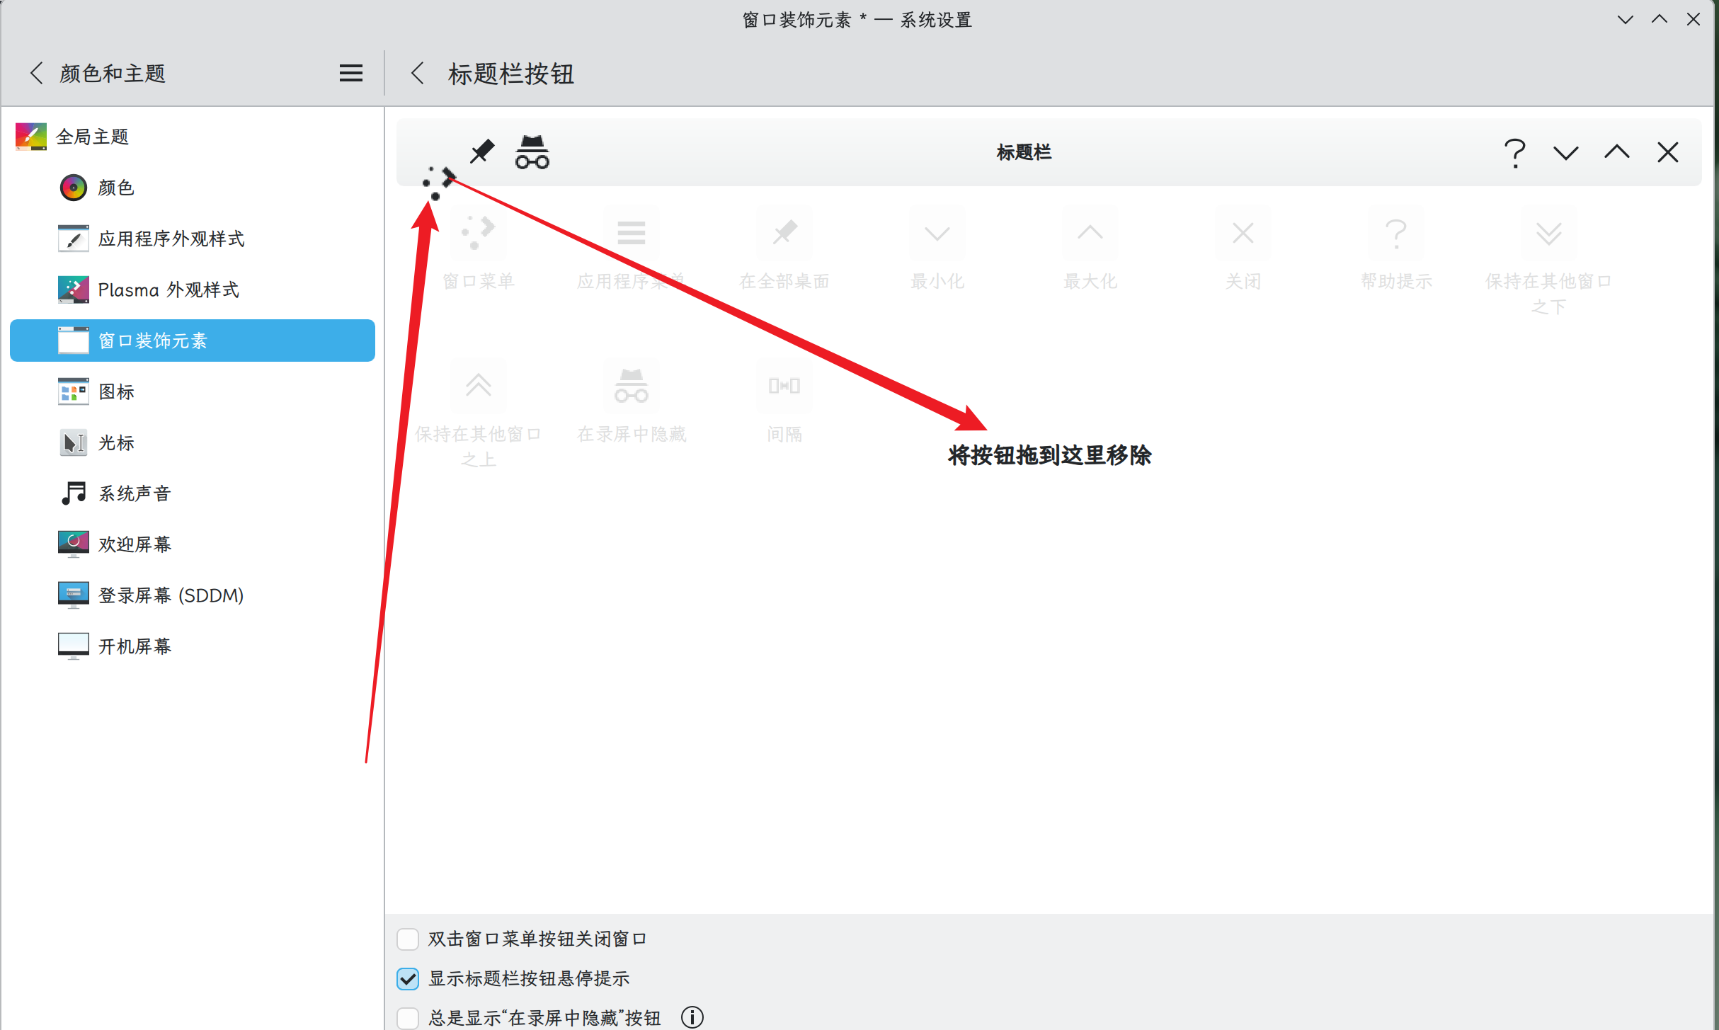Open the 颜色 color wheel settings
This screenshot has height=1030, width=1719.
(x=116, y=188)
